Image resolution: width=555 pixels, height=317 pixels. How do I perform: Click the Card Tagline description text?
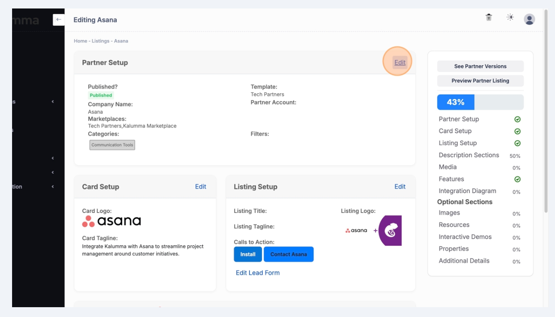(143, 250)
